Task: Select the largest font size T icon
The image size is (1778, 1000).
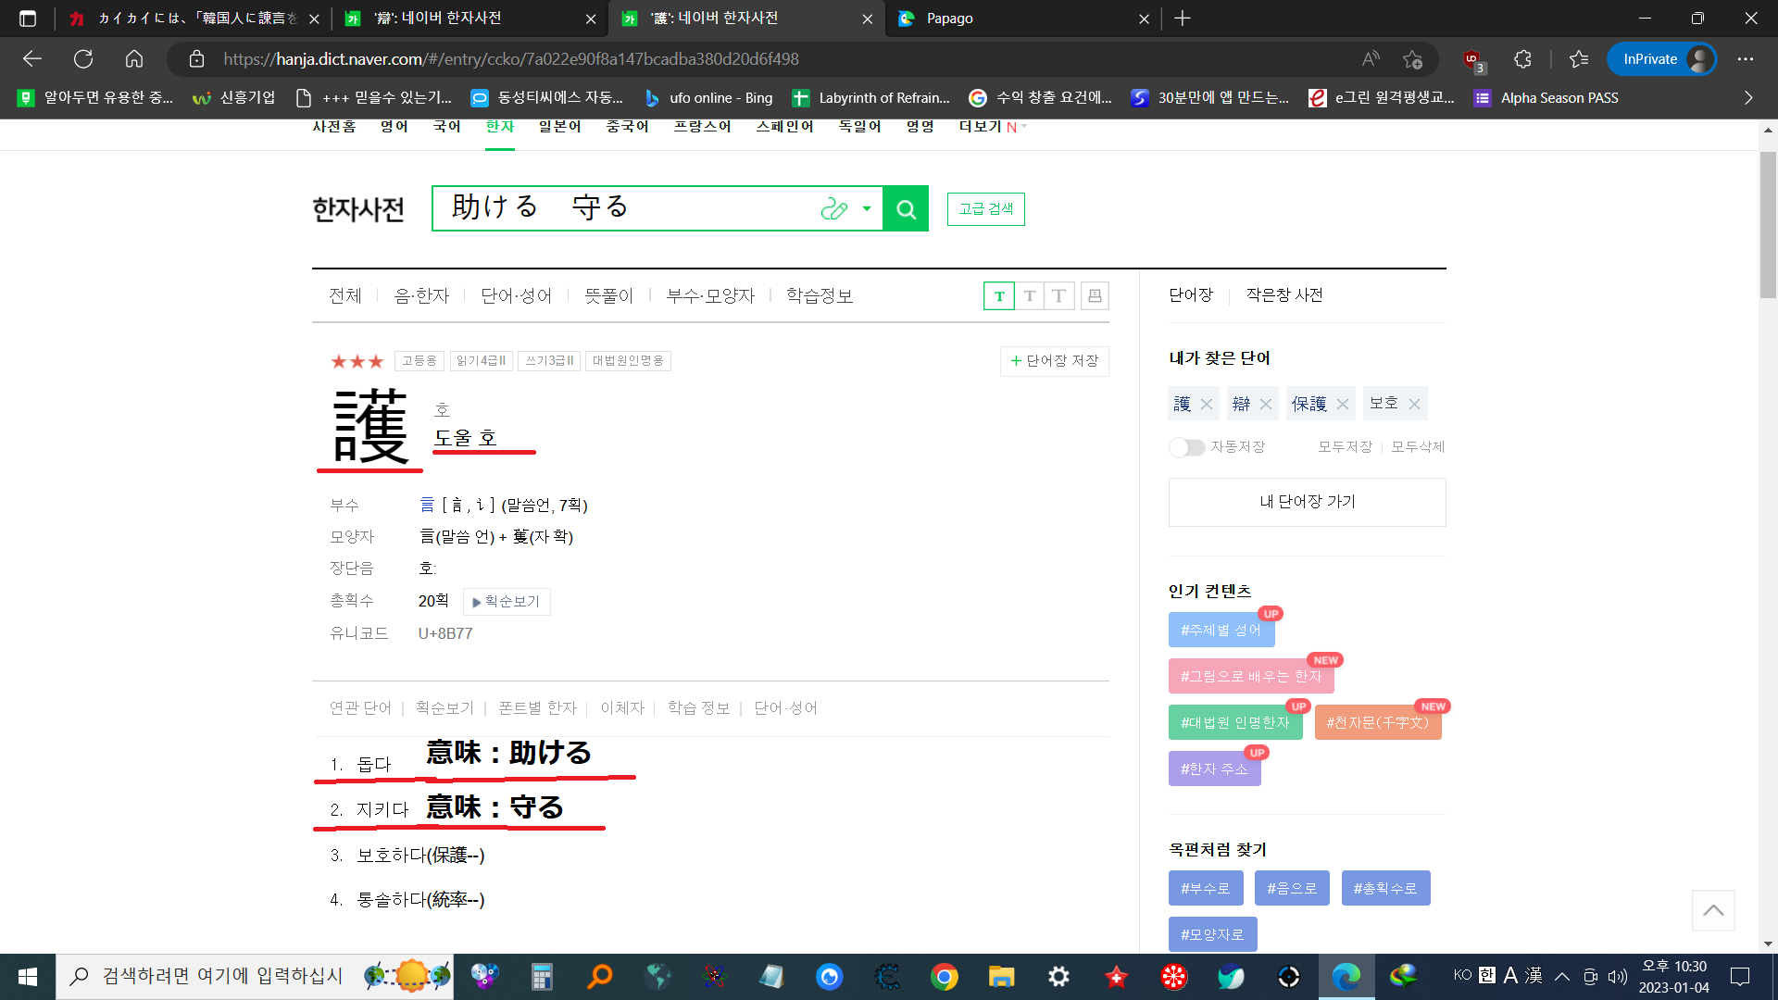Action: [x=1059, y=296]
